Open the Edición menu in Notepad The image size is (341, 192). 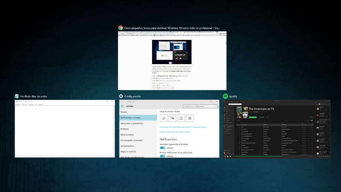click(24, 105)
